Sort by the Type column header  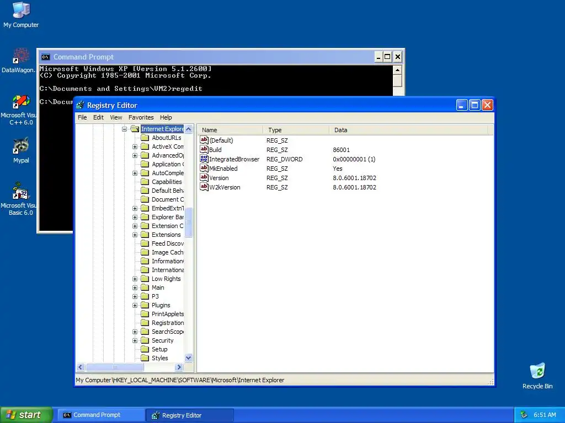(x=296, y=130)
